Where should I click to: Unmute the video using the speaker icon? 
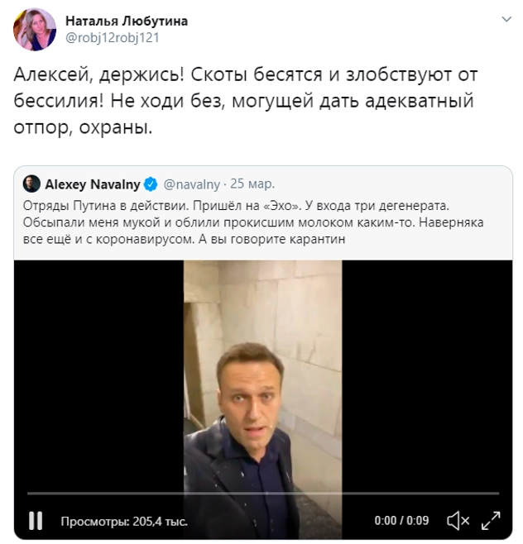click(458, 521)
